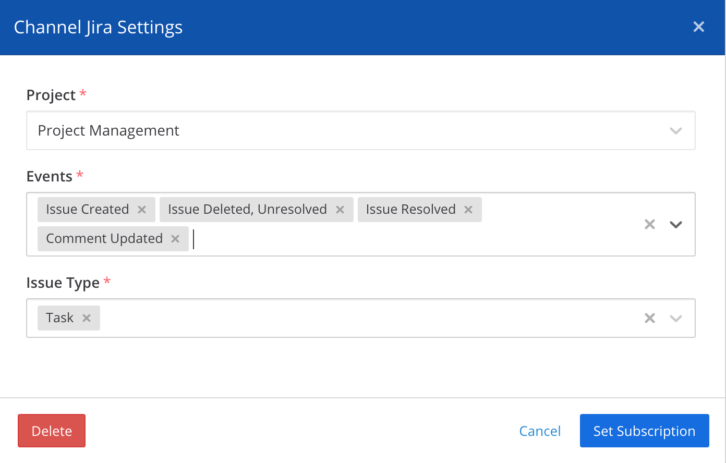Clear the entire Issue Type selection

pos(649,318)
